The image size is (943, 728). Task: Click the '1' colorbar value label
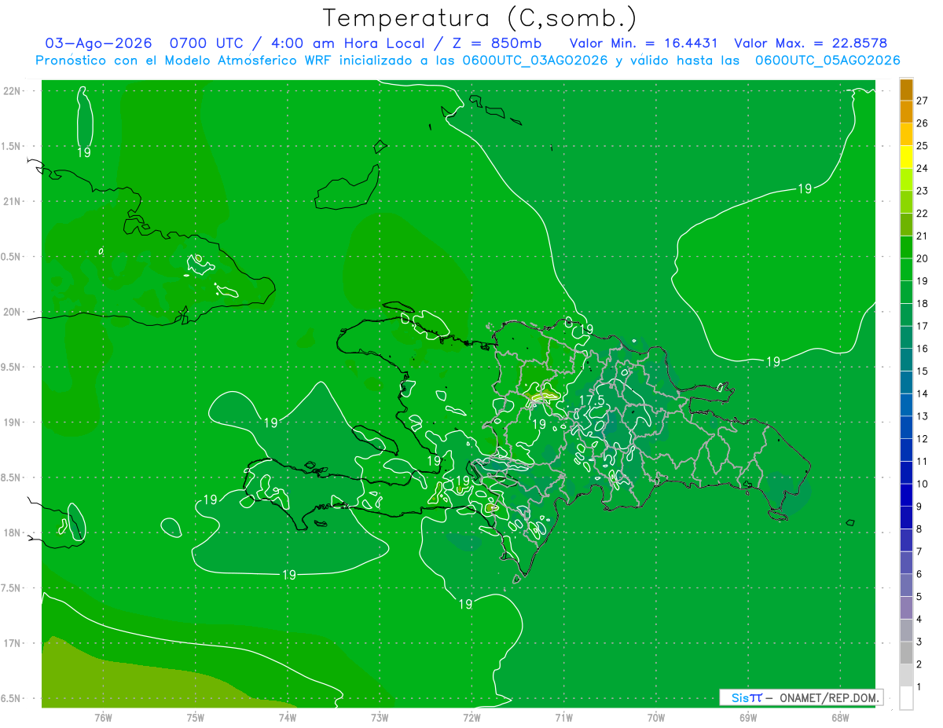[919, 687]
